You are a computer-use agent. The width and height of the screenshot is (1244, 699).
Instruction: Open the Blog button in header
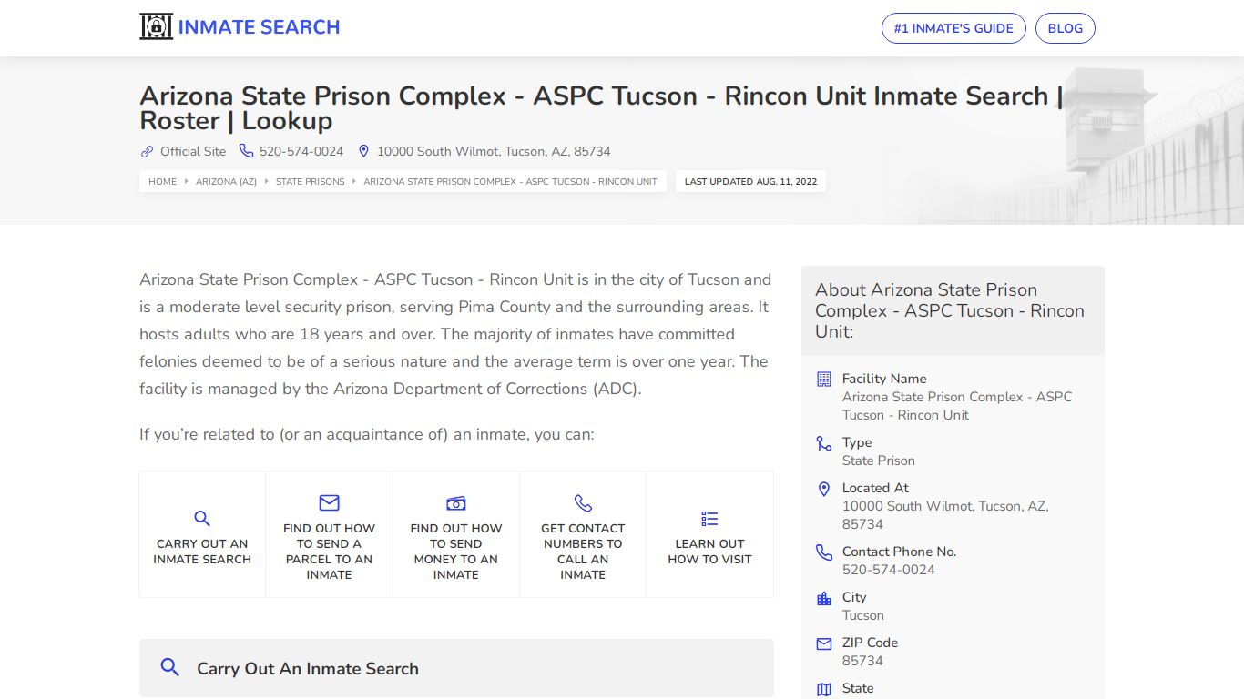(x=1065, y=28)
